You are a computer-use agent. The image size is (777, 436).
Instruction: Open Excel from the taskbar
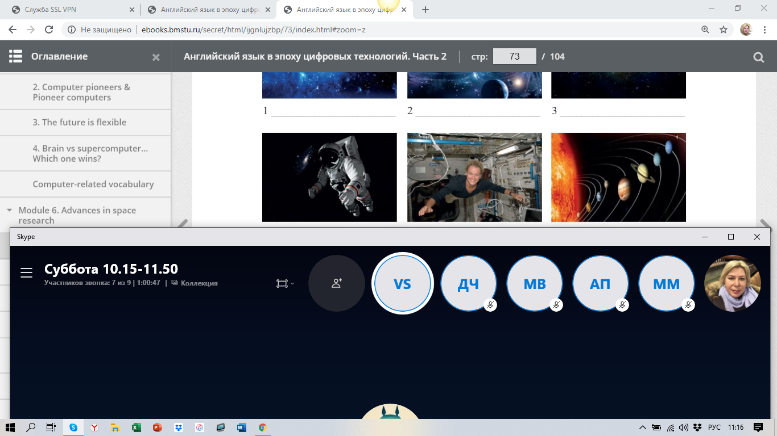click(x=136, y=427)
